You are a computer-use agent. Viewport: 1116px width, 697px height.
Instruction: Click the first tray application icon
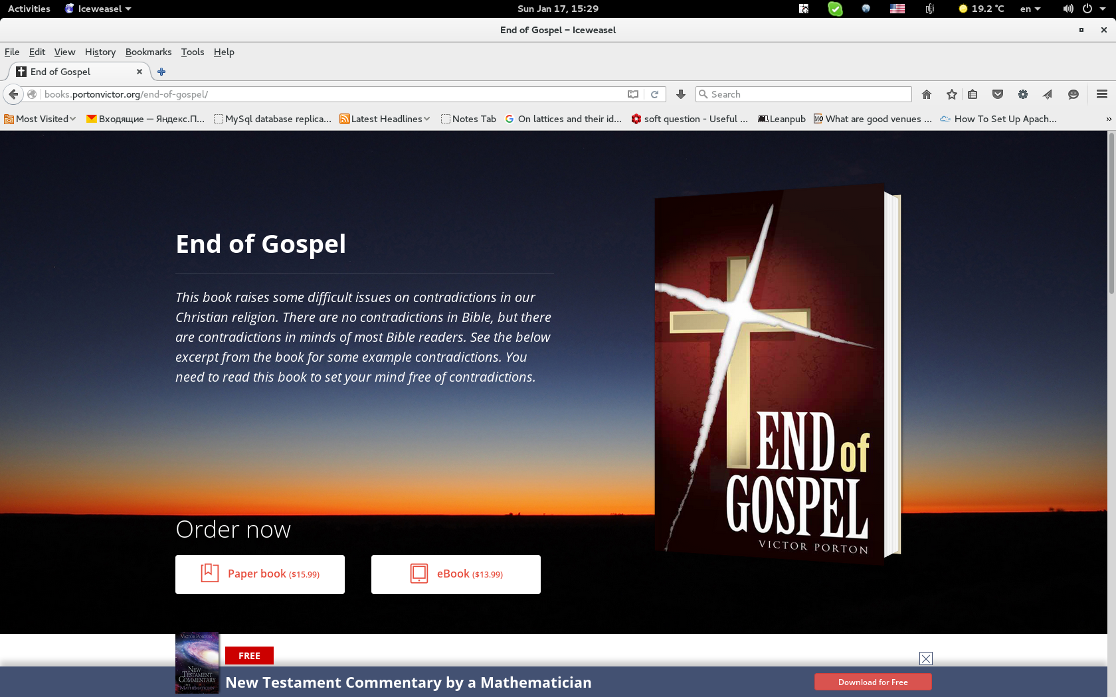click(804, 9)
